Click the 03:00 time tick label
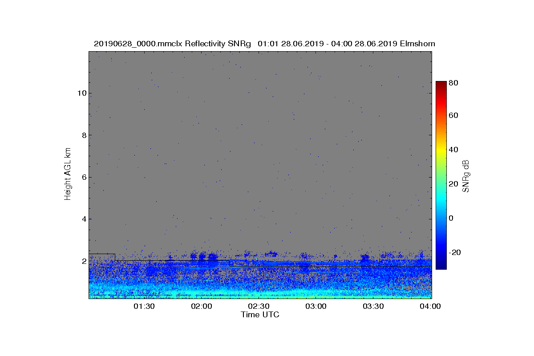 (316, 306)
